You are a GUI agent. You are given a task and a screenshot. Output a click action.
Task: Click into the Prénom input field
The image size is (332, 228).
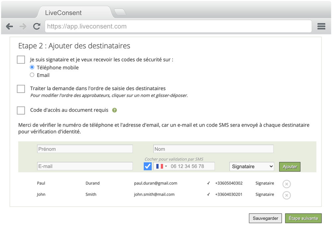pos(85,149)
